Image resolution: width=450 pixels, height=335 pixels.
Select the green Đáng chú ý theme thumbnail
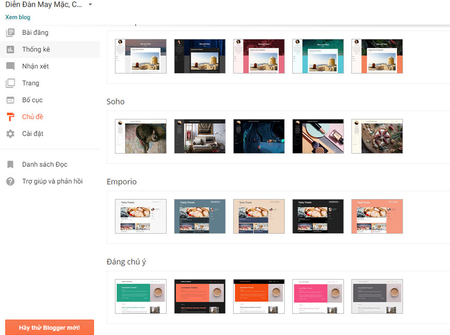click(141, 296)
